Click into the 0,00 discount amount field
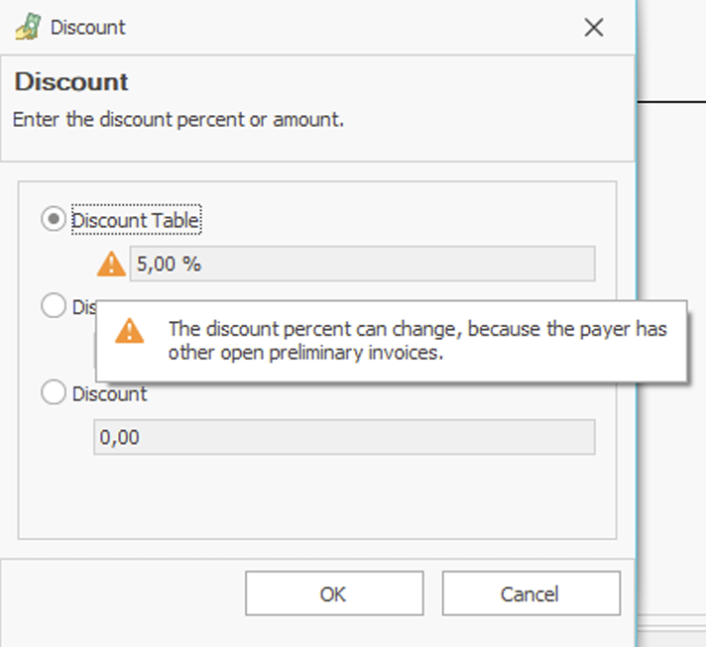 344,437
